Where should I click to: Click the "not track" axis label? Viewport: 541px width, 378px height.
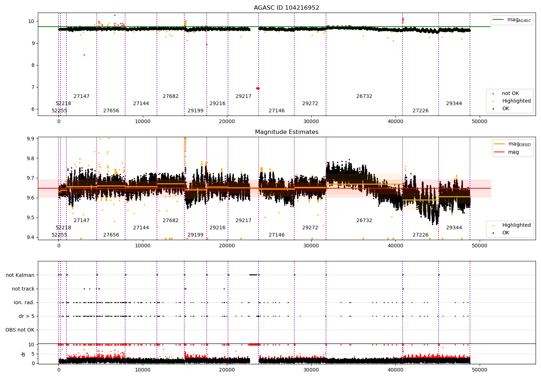tap(23, 289)
